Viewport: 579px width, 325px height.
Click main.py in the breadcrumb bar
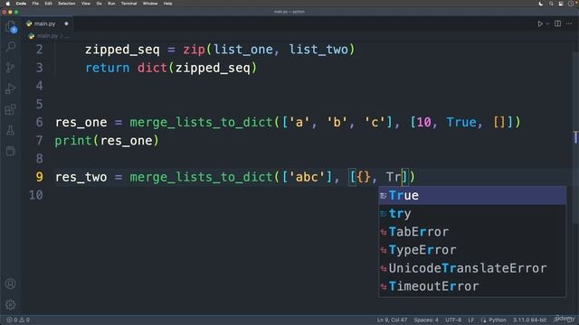click(x=48, y=36)
